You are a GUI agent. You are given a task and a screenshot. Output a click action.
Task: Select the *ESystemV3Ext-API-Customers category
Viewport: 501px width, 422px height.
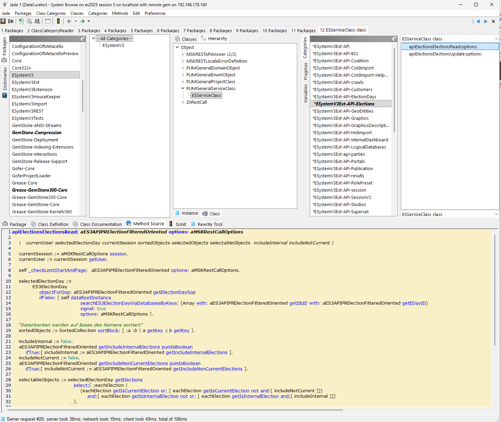pos(342,89)
